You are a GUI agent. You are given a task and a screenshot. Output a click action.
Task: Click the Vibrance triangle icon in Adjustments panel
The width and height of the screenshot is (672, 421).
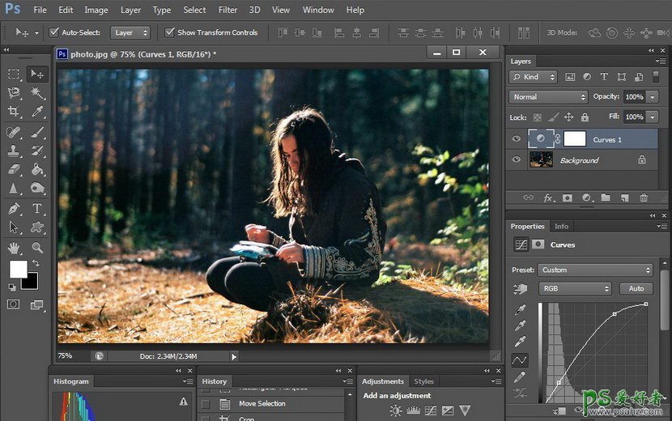[465, 410]
